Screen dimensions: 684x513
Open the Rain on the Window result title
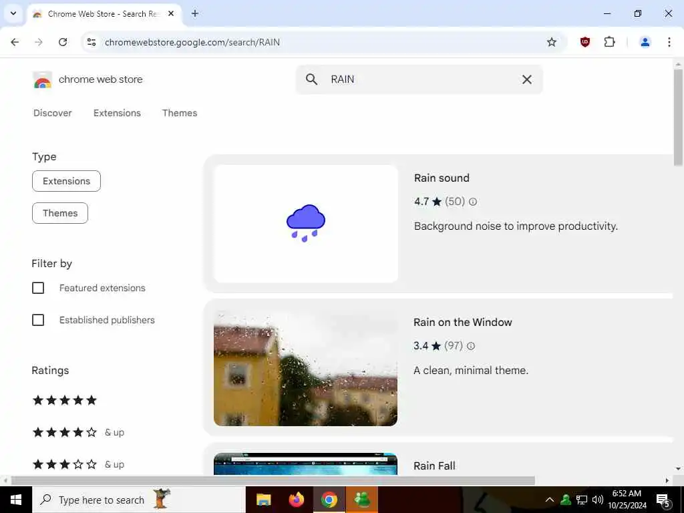point(463,323)
